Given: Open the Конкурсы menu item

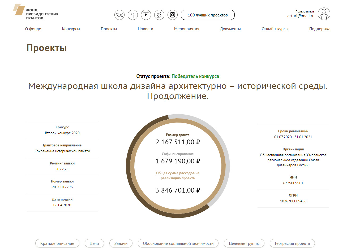Looking at the screenshot, I should click(x=71, y=29).
